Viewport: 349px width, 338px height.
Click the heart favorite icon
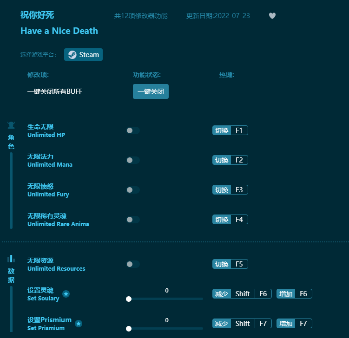pyautogui.click(x=272, y=16)
